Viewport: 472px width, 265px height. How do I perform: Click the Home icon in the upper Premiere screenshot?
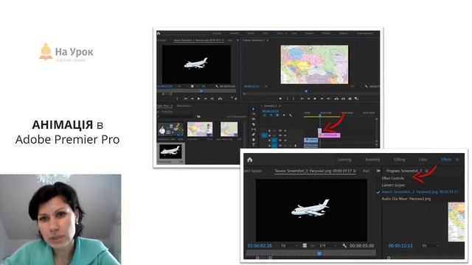tap(159, 33)
